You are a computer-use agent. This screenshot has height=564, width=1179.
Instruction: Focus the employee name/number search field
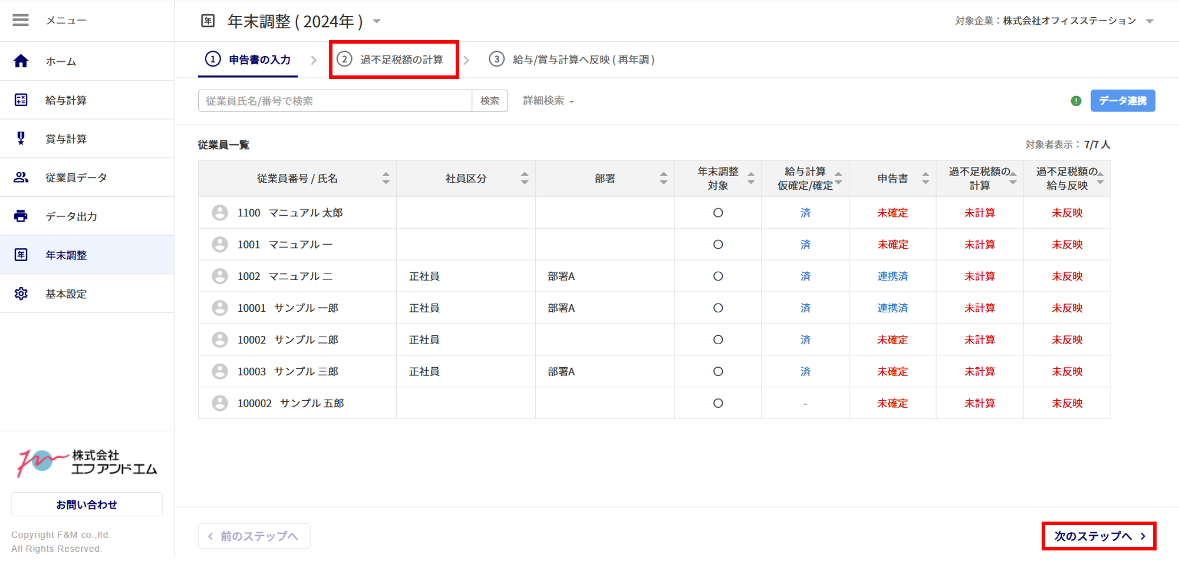pyautogui.click(x=335, y=101)
